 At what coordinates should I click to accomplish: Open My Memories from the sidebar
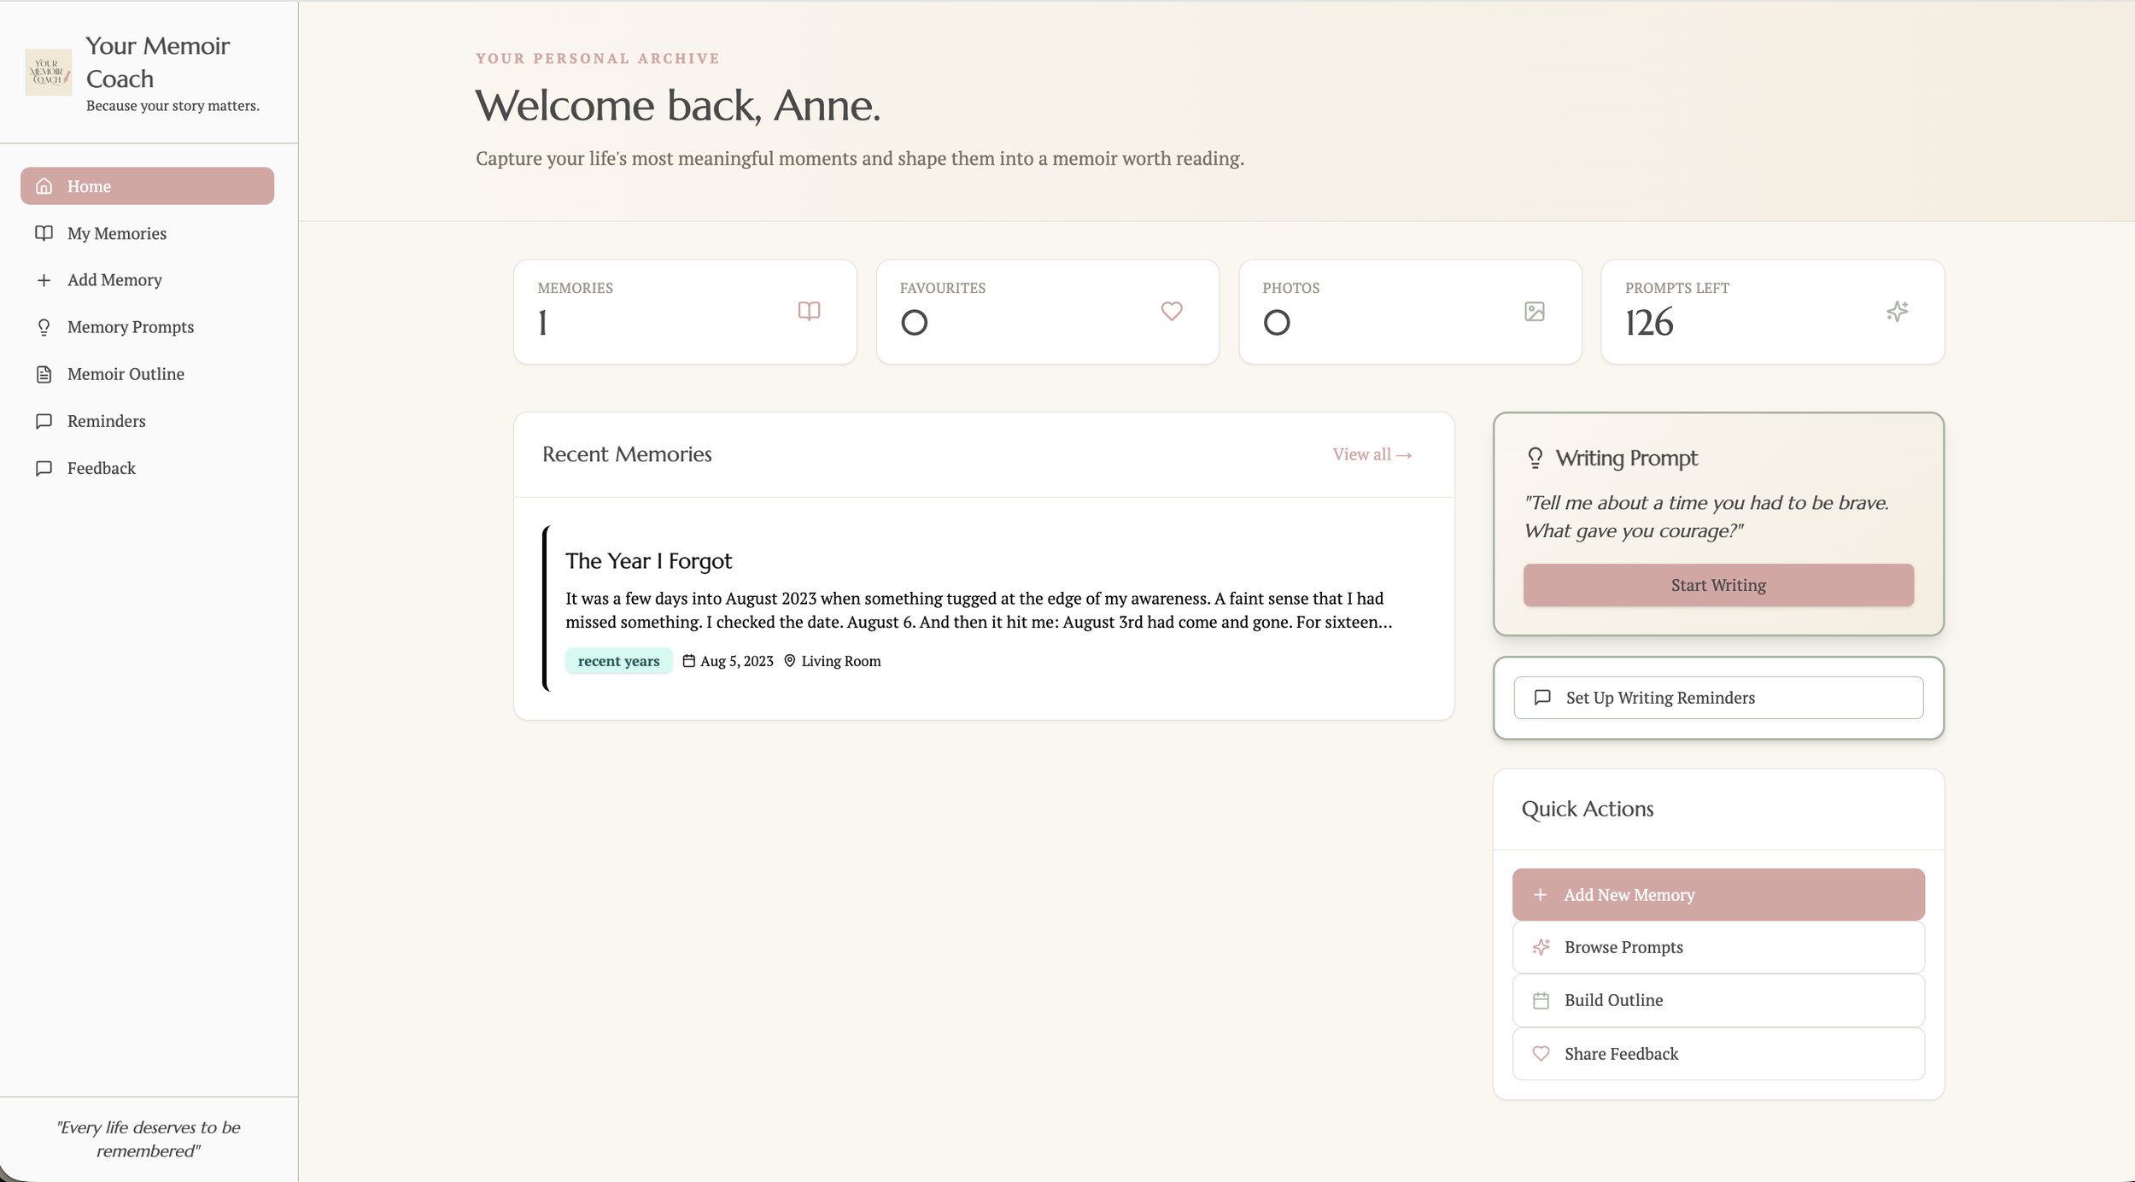coord(117,233)
